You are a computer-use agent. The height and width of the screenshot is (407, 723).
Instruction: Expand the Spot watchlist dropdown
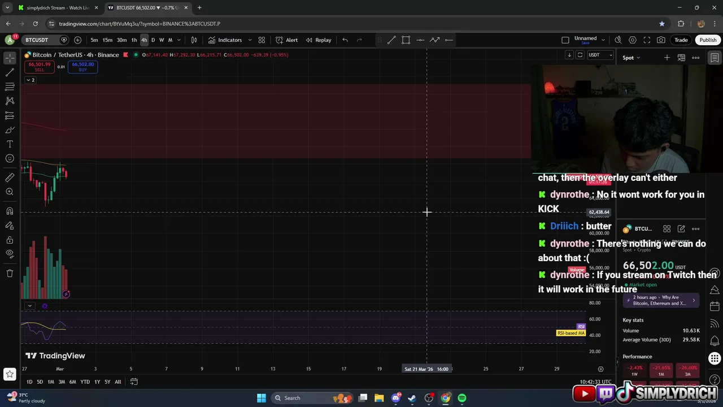point(632,58)
